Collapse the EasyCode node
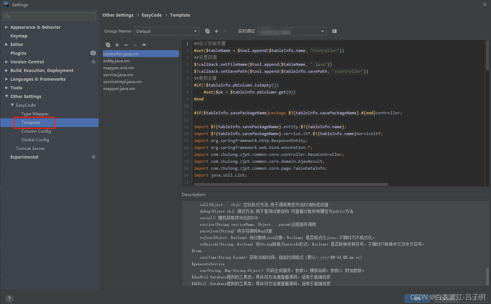491x304 pixels. 12,105
